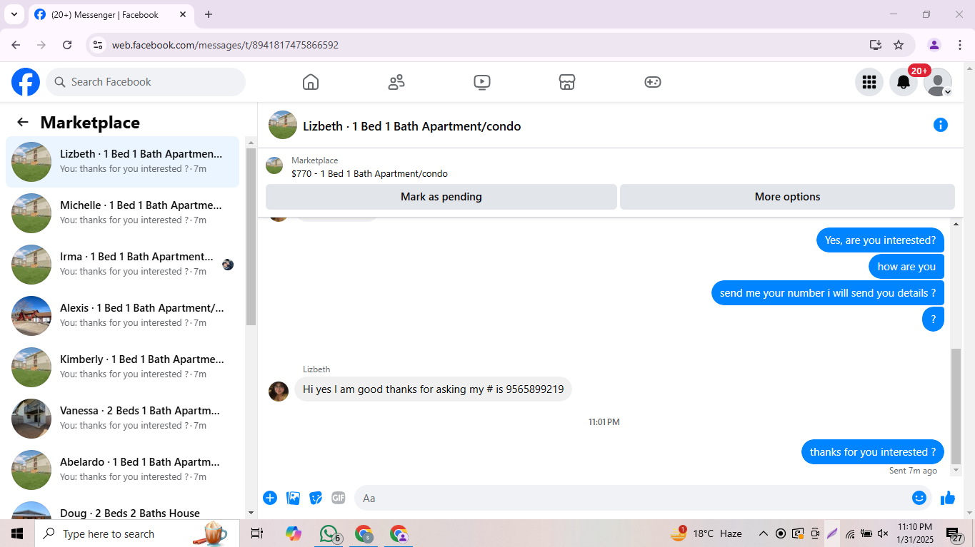Screen dimensions: 975x547
Task: Click Lizbeth's avatar beside her message
Action: (x=279, y=391)
